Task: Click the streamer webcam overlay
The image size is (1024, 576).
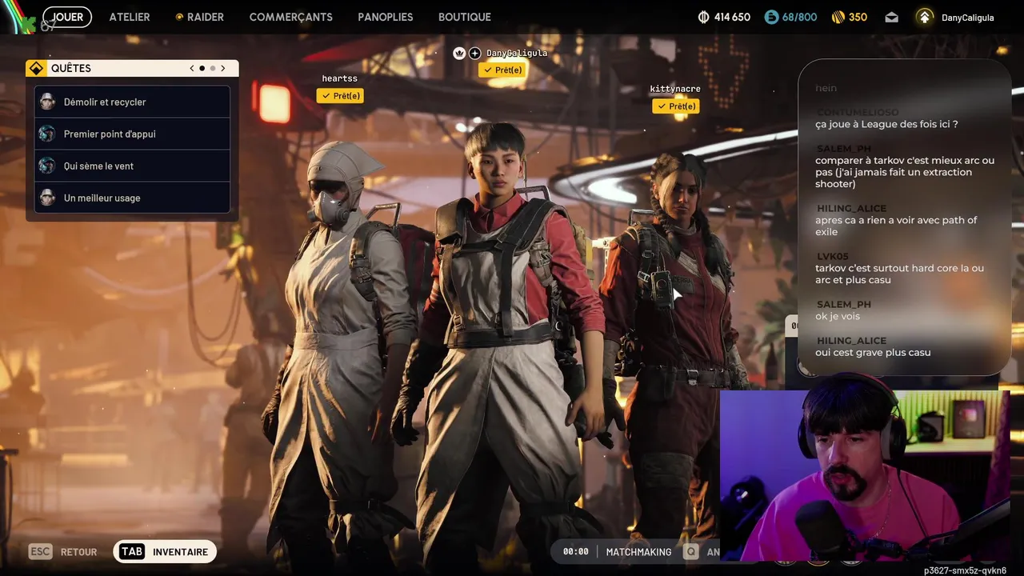Action: (x=864, y=477)
